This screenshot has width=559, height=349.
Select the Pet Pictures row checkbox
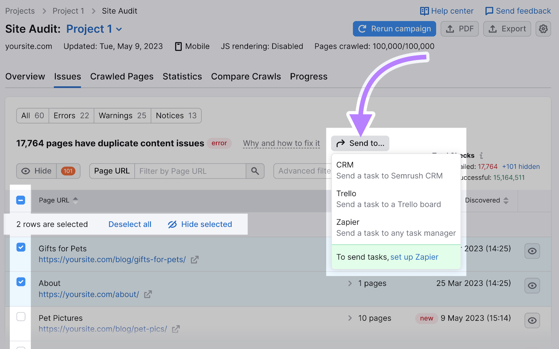click(x=21, y=317)
